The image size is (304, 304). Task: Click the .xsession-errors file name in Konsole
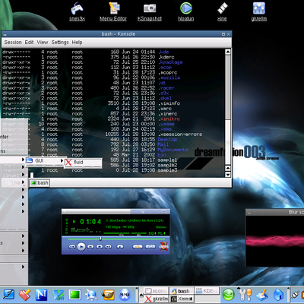tap(180, 135)
